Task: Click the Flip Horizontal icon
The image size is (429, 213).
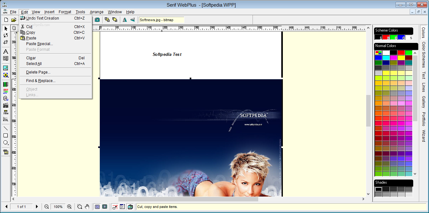Action: coord(125,20)
